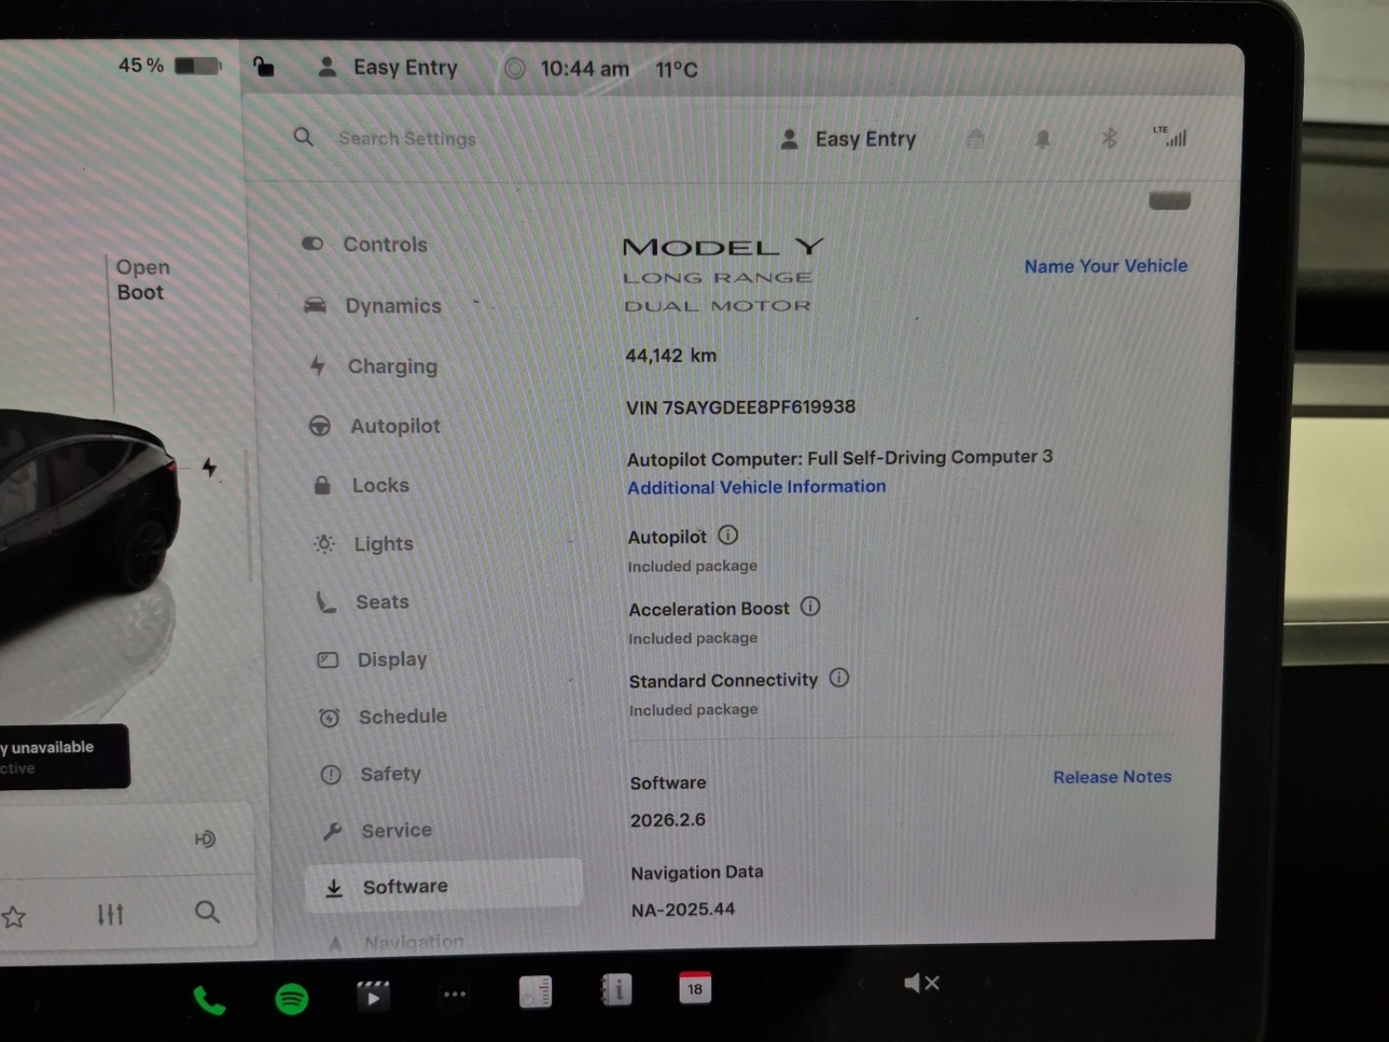Open the Autopilot settings section
This screenshot has width=1389, height=1042.
coord(395,426)
